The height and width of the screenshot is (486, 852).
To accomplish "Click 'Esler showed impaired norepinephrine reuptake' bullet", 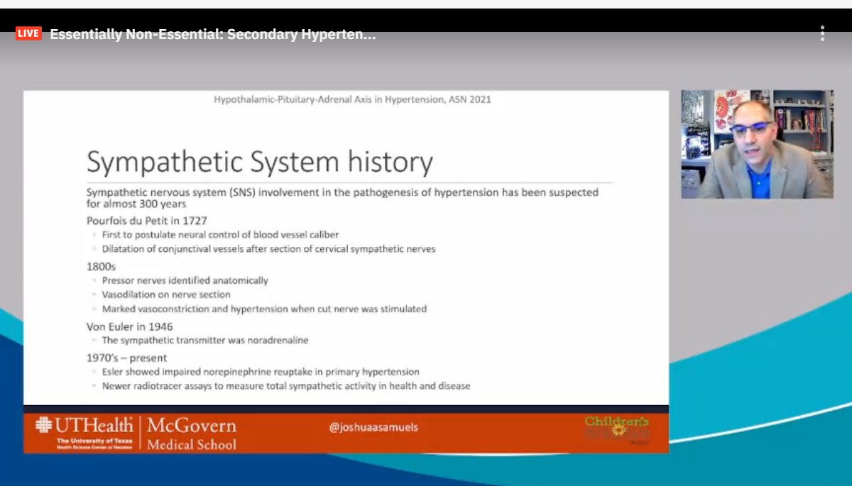I will [x=261, y=372].
